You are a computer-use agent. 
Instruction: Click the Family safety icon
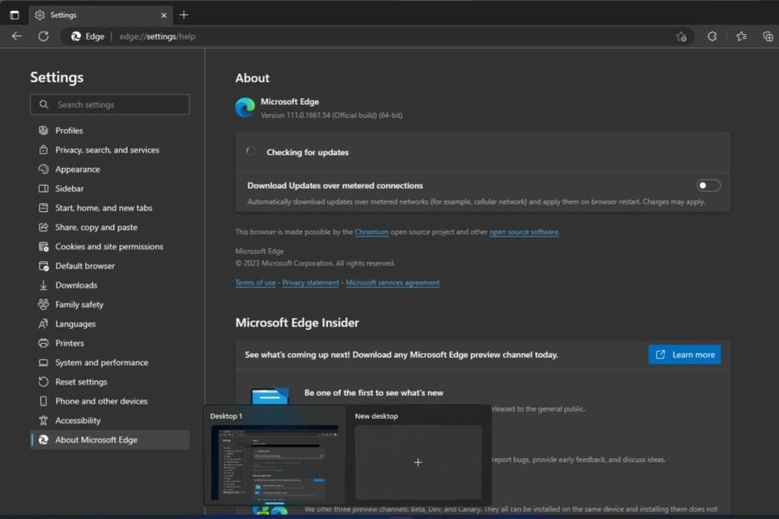[44, 304]
